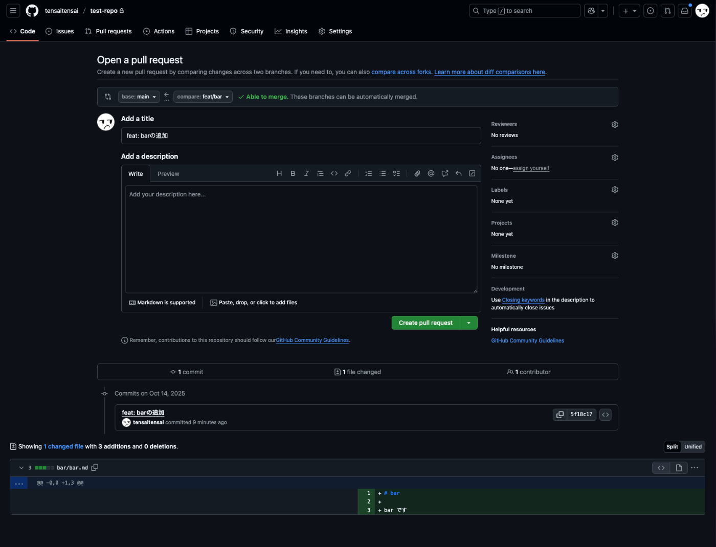This screenshot has height=547, width=716.
Task: Open the Actions repository tab
Action: 159,31
